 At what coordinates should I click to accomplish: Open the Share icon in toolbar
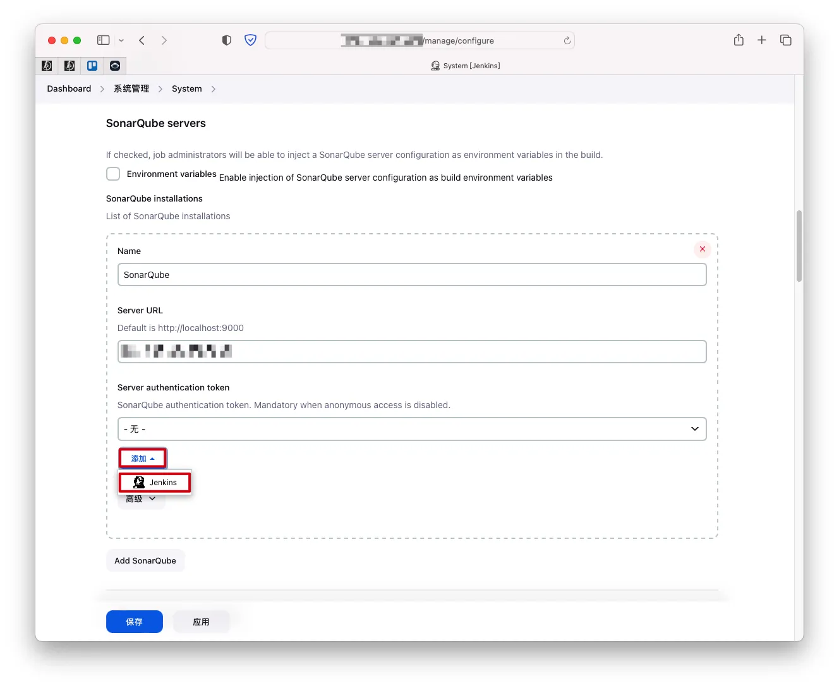[x=739, y=40]
